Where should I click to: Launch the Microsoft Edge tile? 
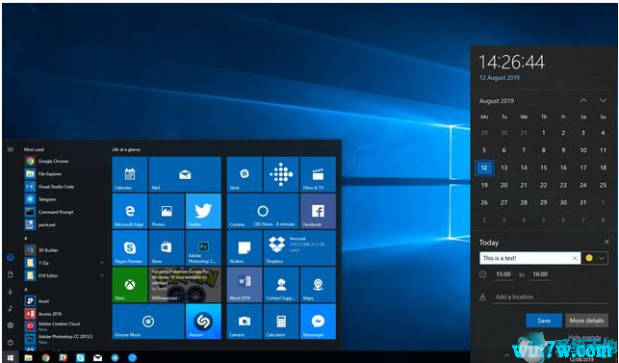click(130, 211)
